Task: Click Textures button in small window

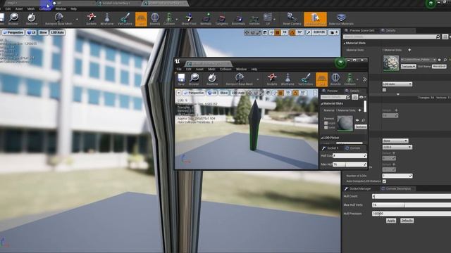Action: click(361, 126)
